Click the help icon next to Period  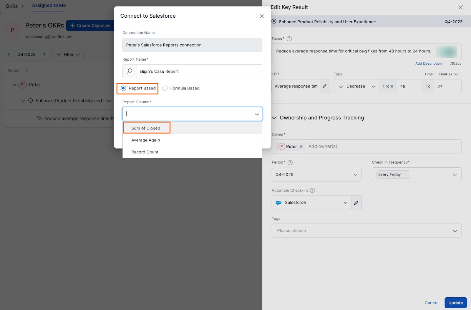point(290,162)
